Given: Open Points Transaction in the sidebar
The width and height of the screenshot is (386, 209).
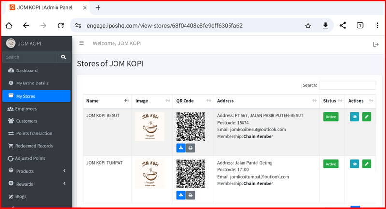Looking at the screenshot, I should 34,133.
